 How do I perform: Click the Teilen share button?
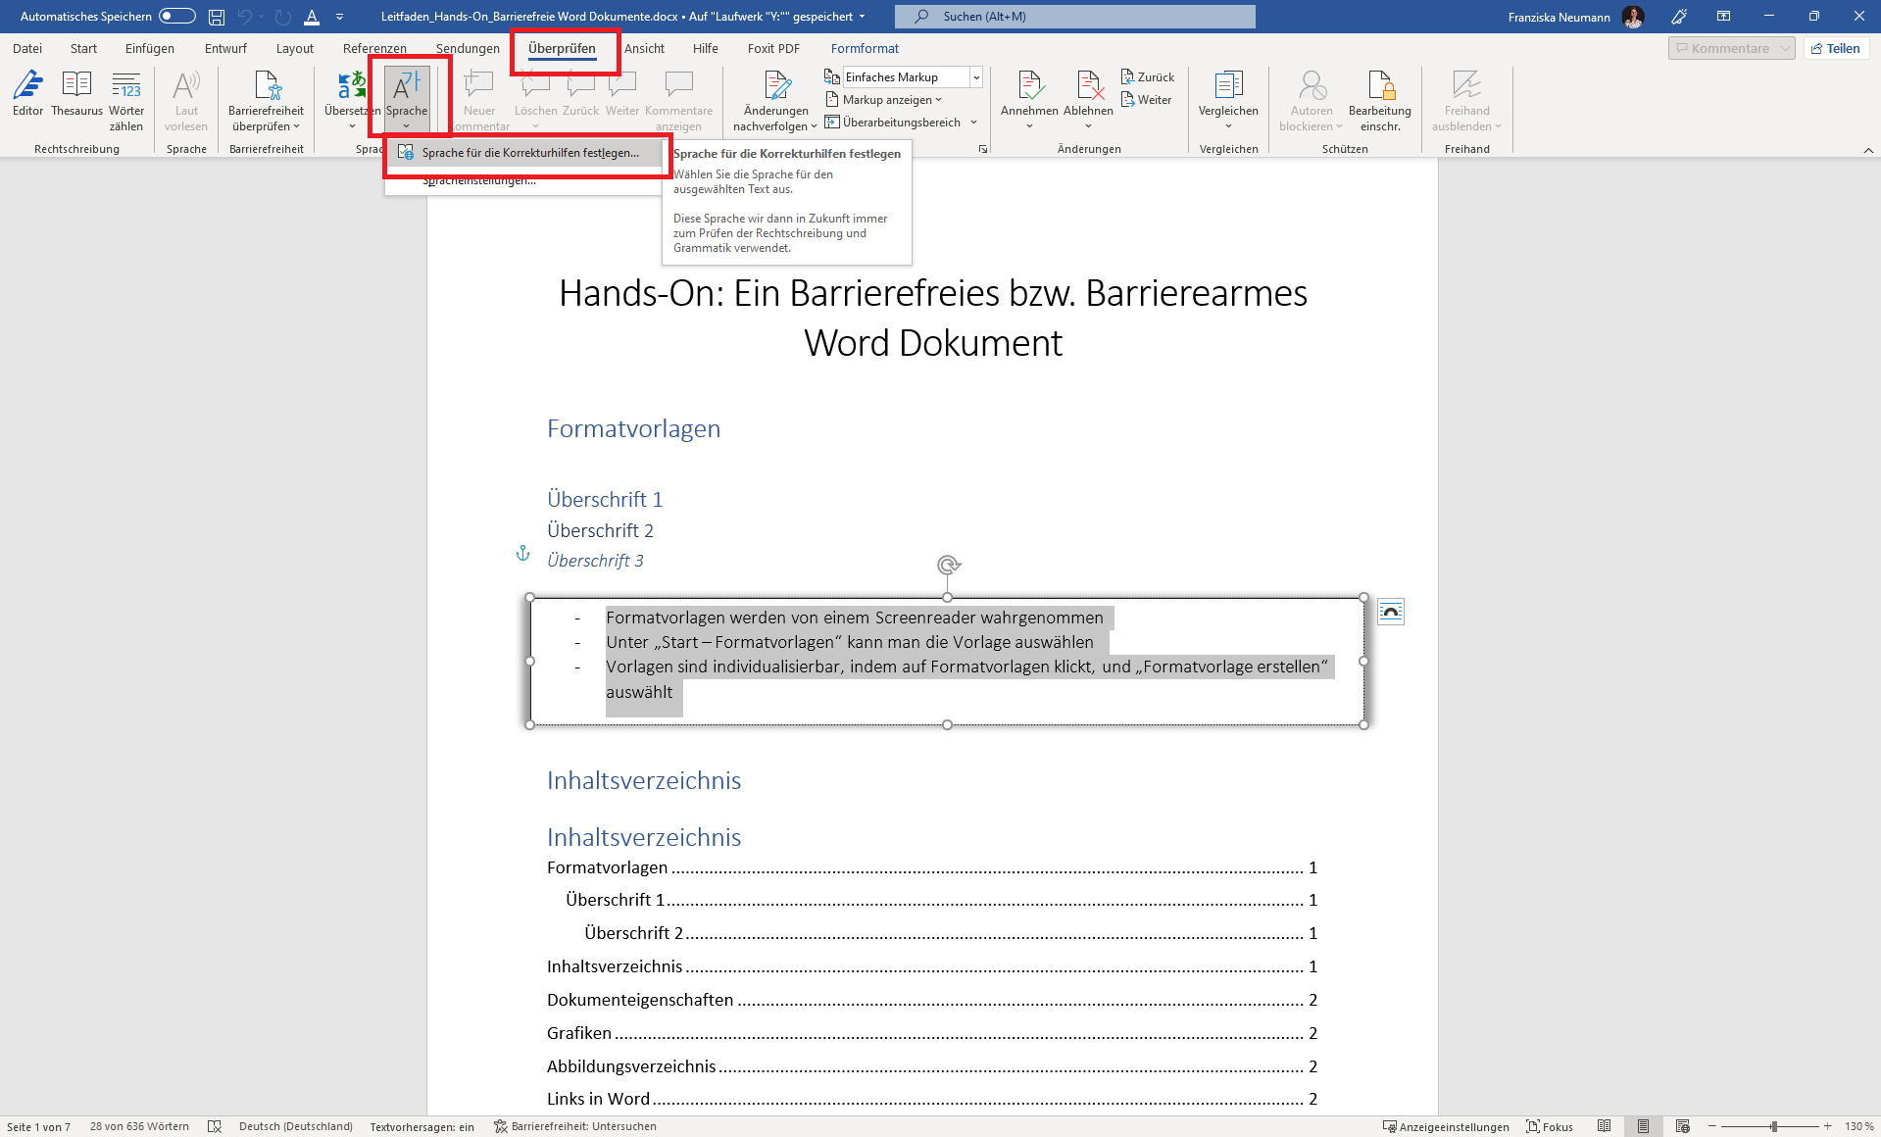point(1836,48)
